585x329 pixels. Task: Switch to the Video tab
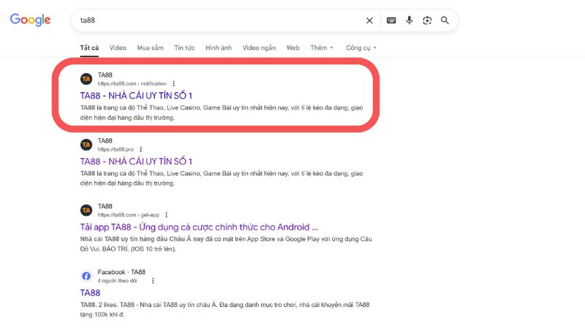tap(118, 48)
